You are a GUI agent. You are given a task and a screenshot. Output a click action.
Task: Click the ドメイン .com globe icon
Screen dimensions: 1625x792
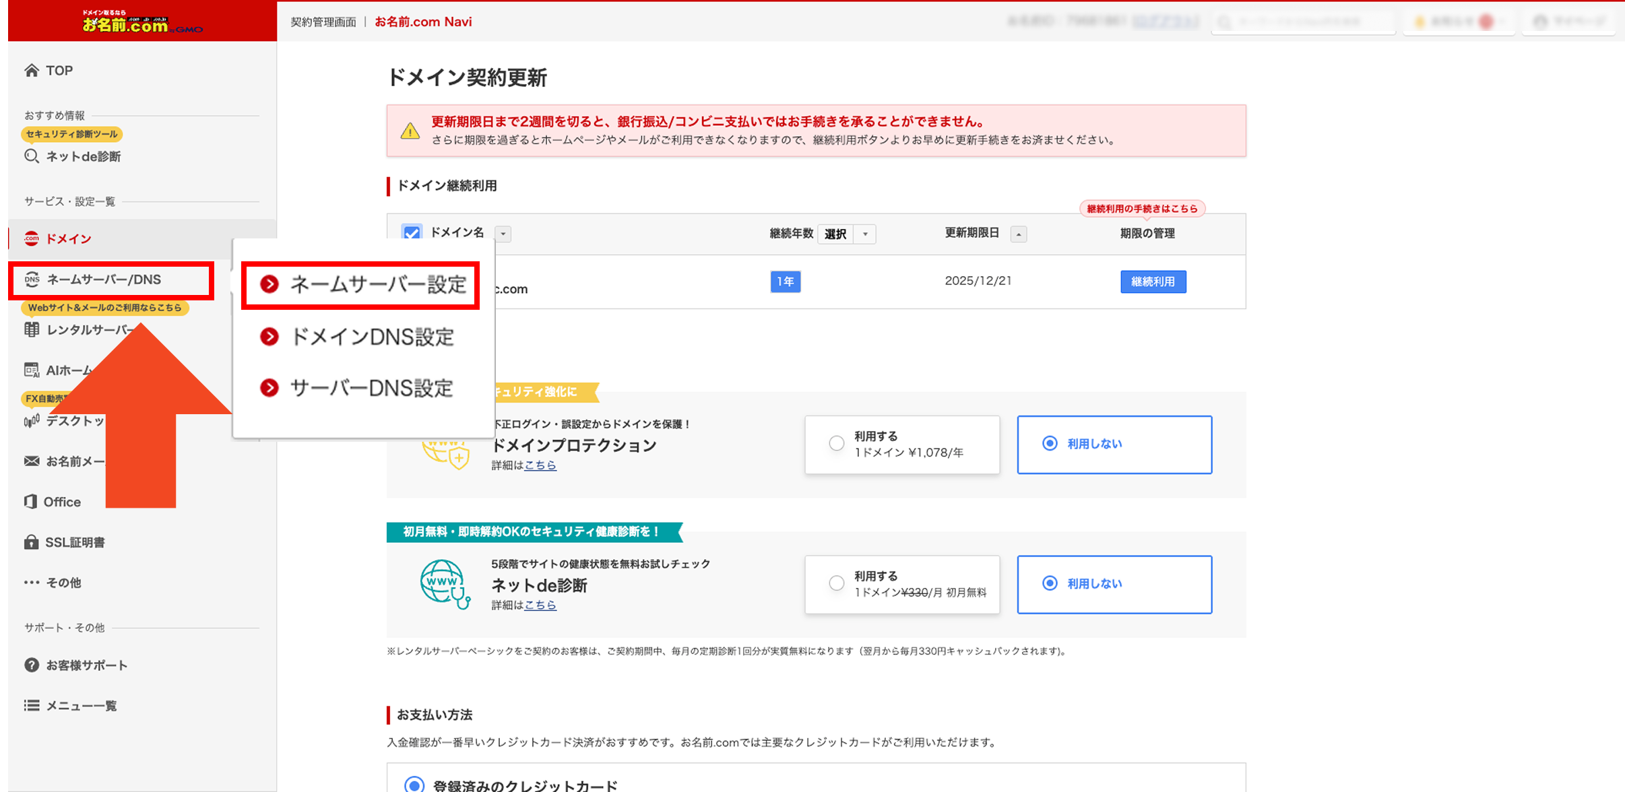pos(32,238)
